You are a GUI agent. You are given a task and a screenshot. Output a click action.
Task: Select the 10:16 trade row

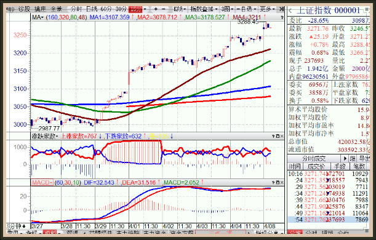point(328,174)
